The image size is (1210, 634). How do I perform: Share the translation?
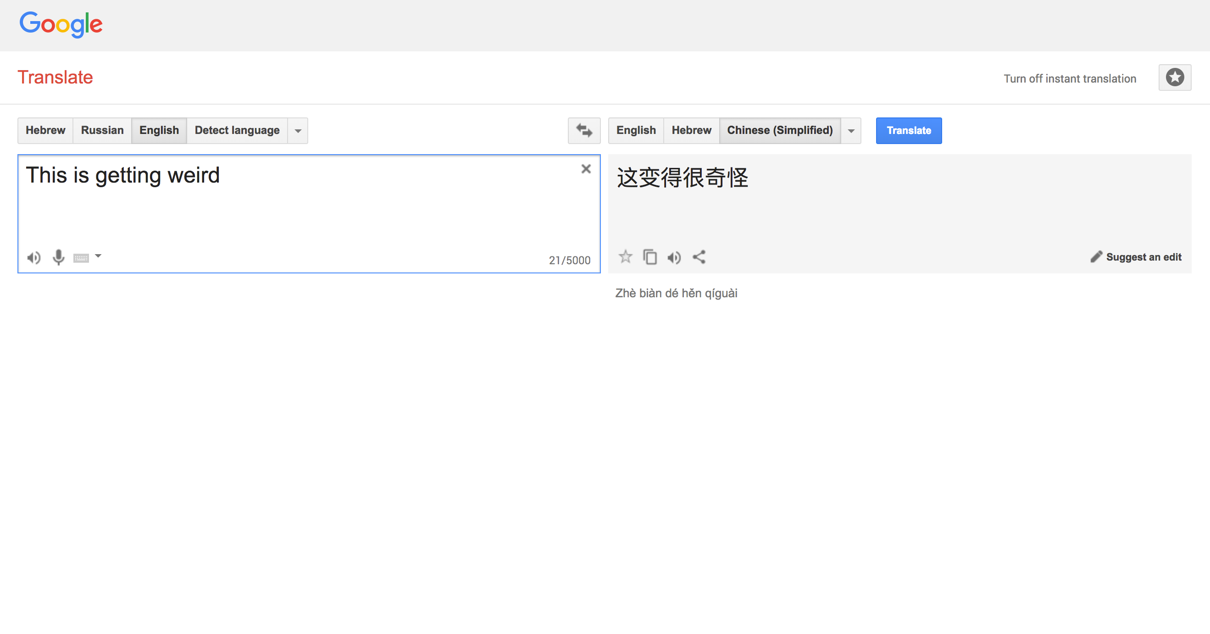pyautogui.click(x=699, y=257)
